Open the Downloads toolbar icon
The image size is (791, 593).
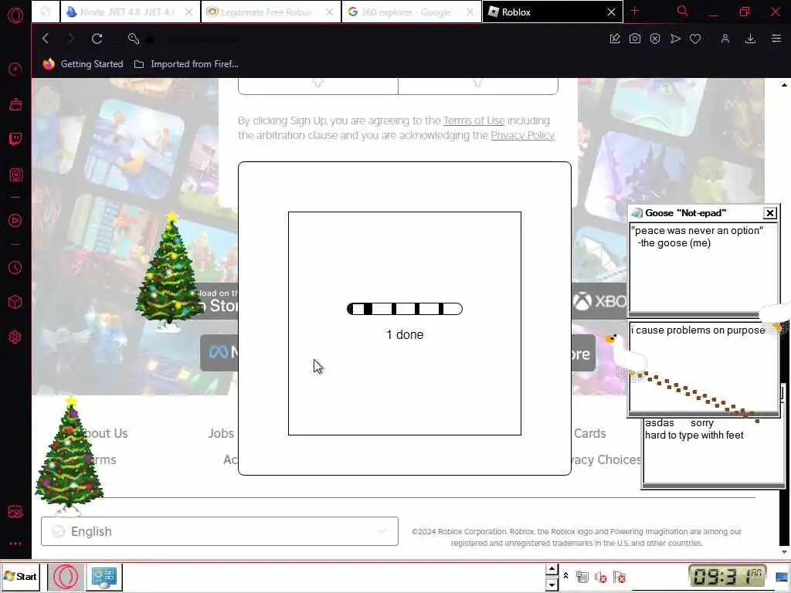[750, 39]
